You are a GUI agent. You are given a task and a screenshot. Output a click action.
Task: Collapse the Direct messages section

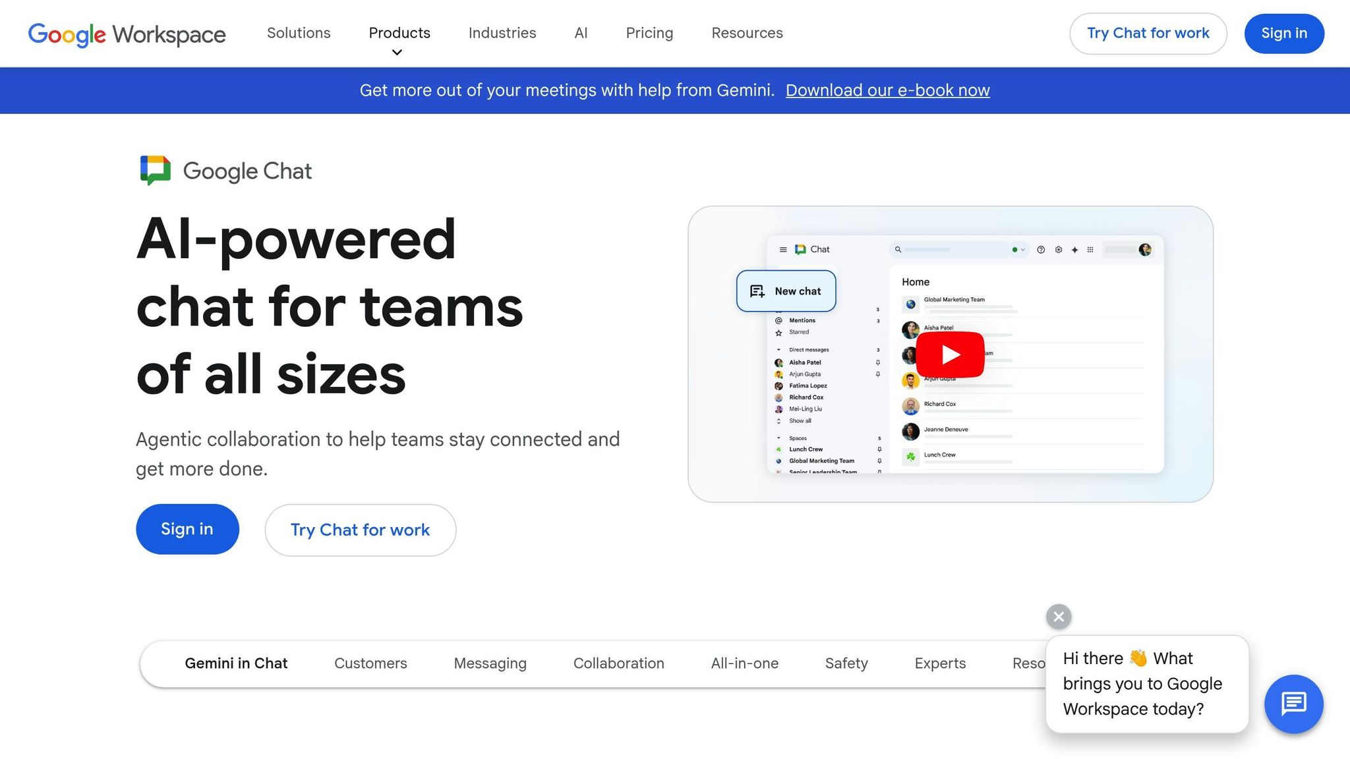click(x=778, y=350)
